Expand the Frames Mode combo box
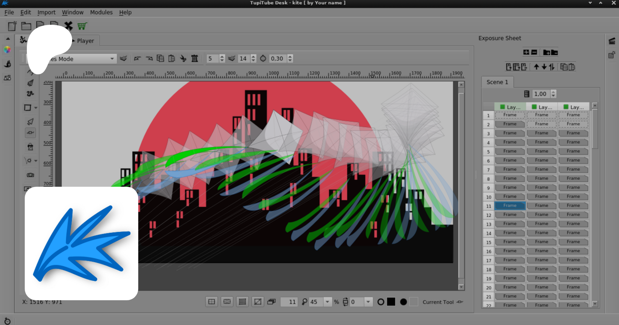This screenshot has width=619, height=325. point(112,59)
